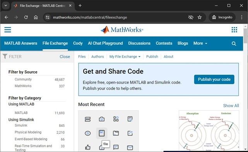Image resolution: width=248 pixels, height=152 pixels.
Task: Click the chat bubble icon in the thumbnail
Action: 116,147
